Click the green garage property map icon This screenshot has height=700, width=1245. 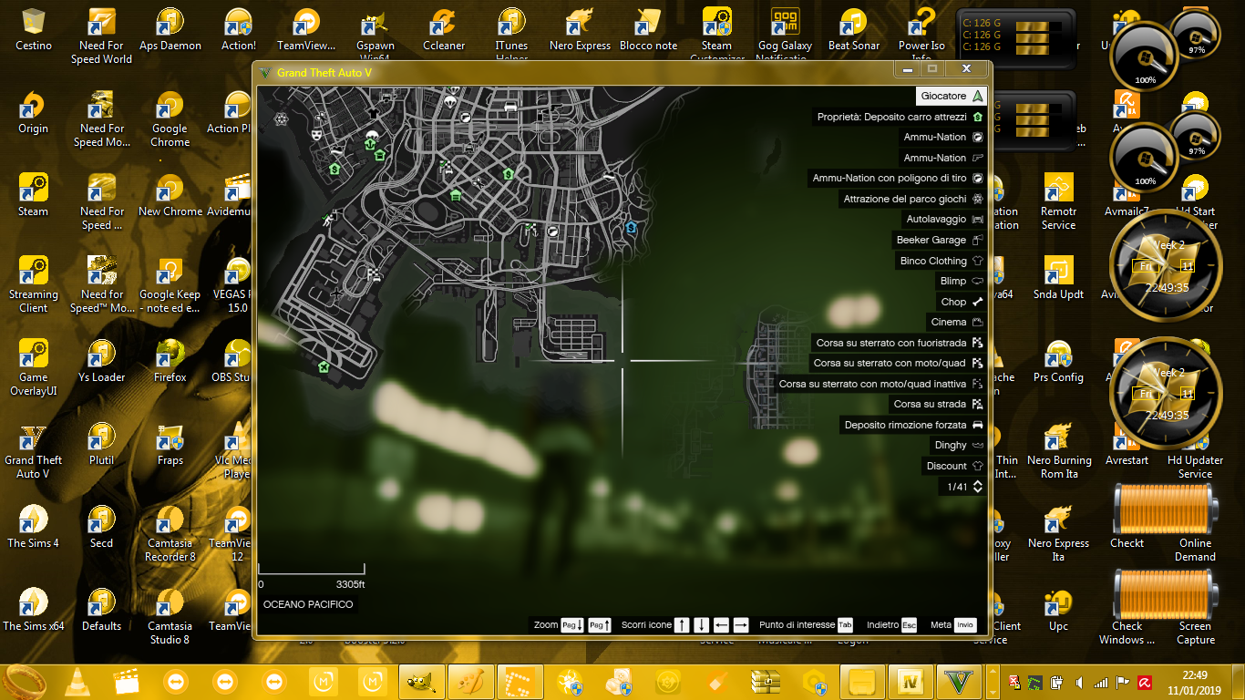pyautogui.click(x=455, y=194)
